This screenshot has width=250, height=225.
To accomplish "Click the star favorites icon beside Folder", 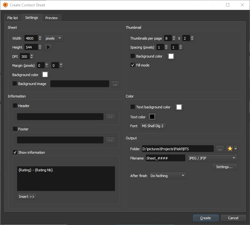I will (x=230, y=149).
